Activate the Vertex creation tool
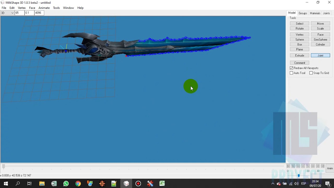This screenshot has width=334, height=188. 300,34
